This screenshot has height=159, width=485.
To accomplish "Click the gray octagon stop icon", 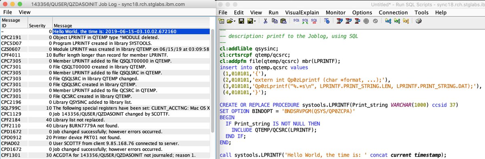I will coord(366,21).
